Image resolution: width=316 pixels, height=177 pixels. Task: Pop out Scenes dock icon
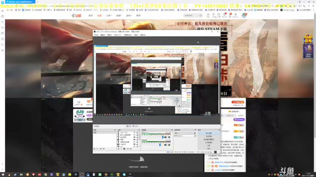coord(115,130)
